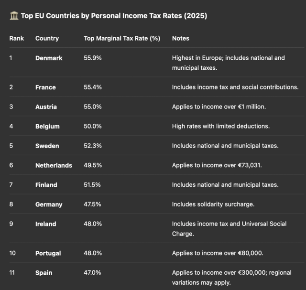Click the note mentioning €1 million
This screenshot has height=290, width=306.
click(219, 107)
